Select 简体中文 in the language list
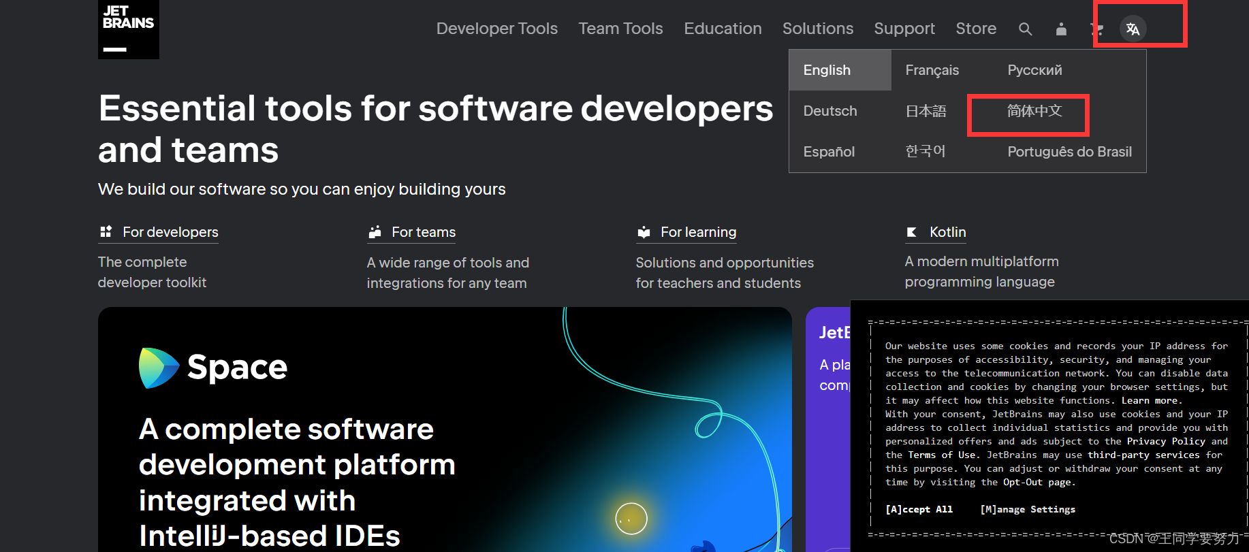The image size is (1249, 552). pos(1035,111)
